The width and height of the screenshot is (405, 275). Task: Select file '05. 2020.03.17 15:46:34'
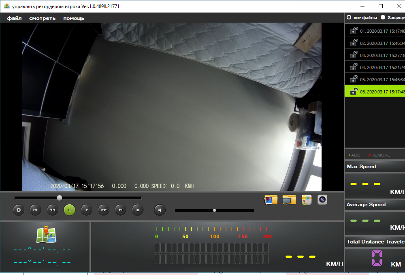click(375, 79)
